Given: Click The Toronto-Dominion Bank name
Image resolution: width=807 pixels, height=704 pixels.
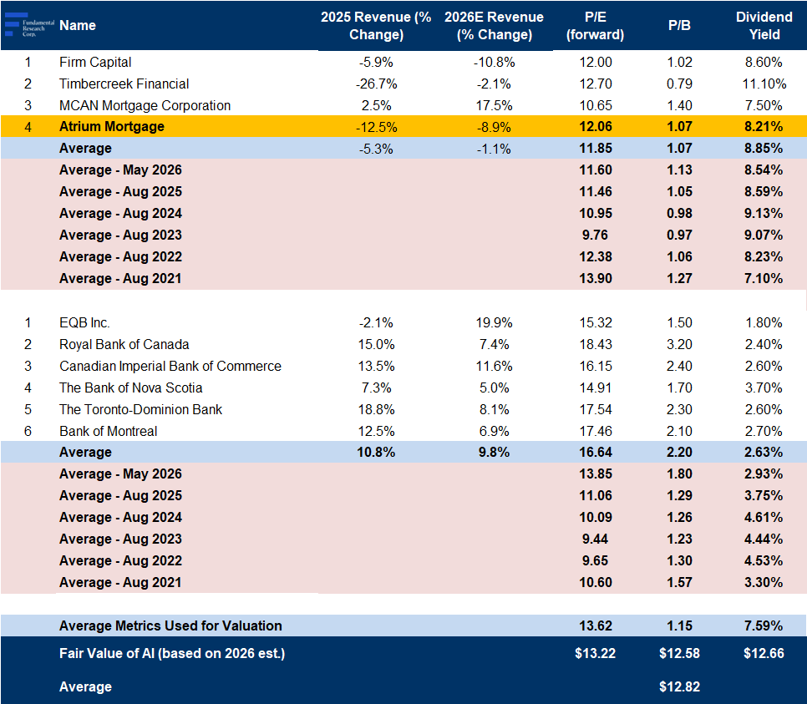Looking at the screenshot, I should coord(140,410).
